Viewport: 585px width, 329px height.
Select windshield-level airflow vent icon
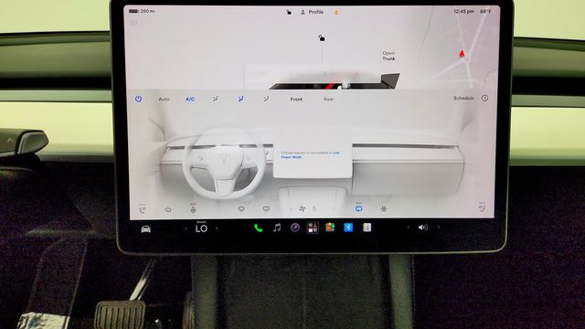[x=216, y=99]
